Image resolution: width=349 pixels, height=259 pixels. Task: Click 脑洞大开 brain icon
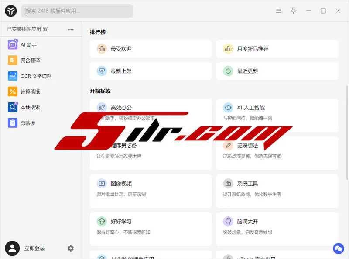point(228,222)
